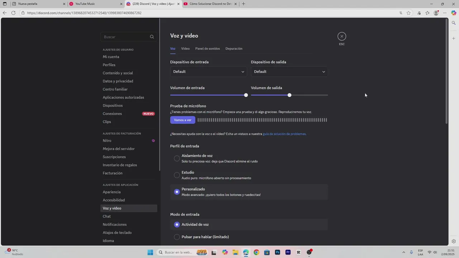Screen dimensions: 459x258
Task: Click Volumen de entrada slider handle
Action: 246,95
